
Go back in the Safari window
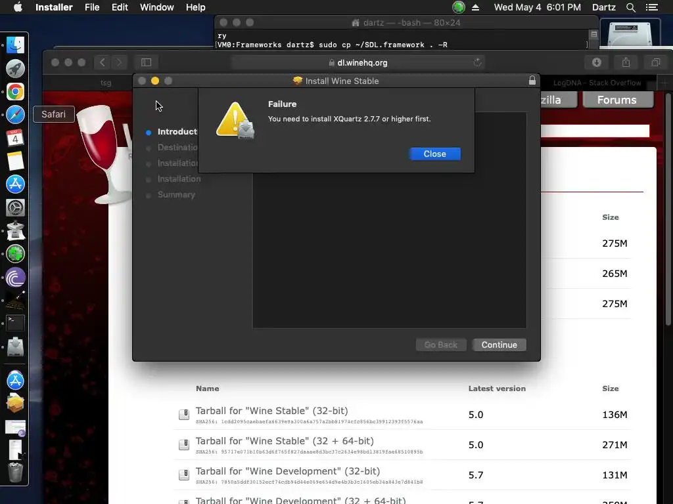103,62
